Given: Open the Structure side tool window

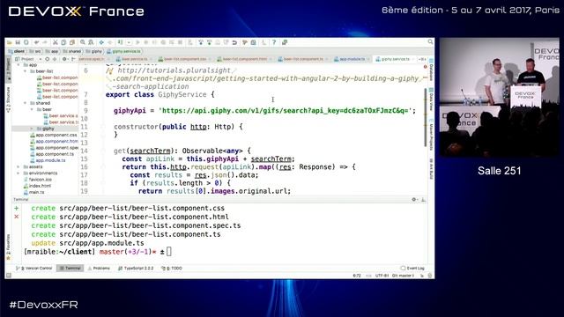Looking at the screenshot, I should click(8, 100).
